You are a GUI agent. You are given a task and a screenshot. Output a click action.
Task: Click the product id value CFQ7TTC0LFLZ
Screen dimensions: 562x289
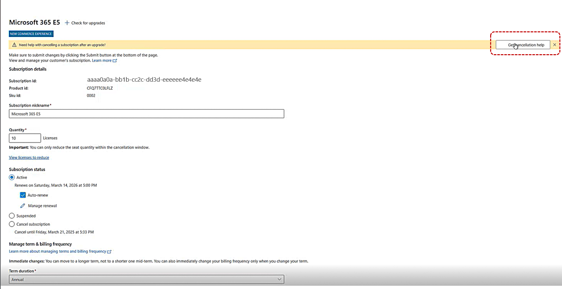pyautogui.click(x=100, y=88)
